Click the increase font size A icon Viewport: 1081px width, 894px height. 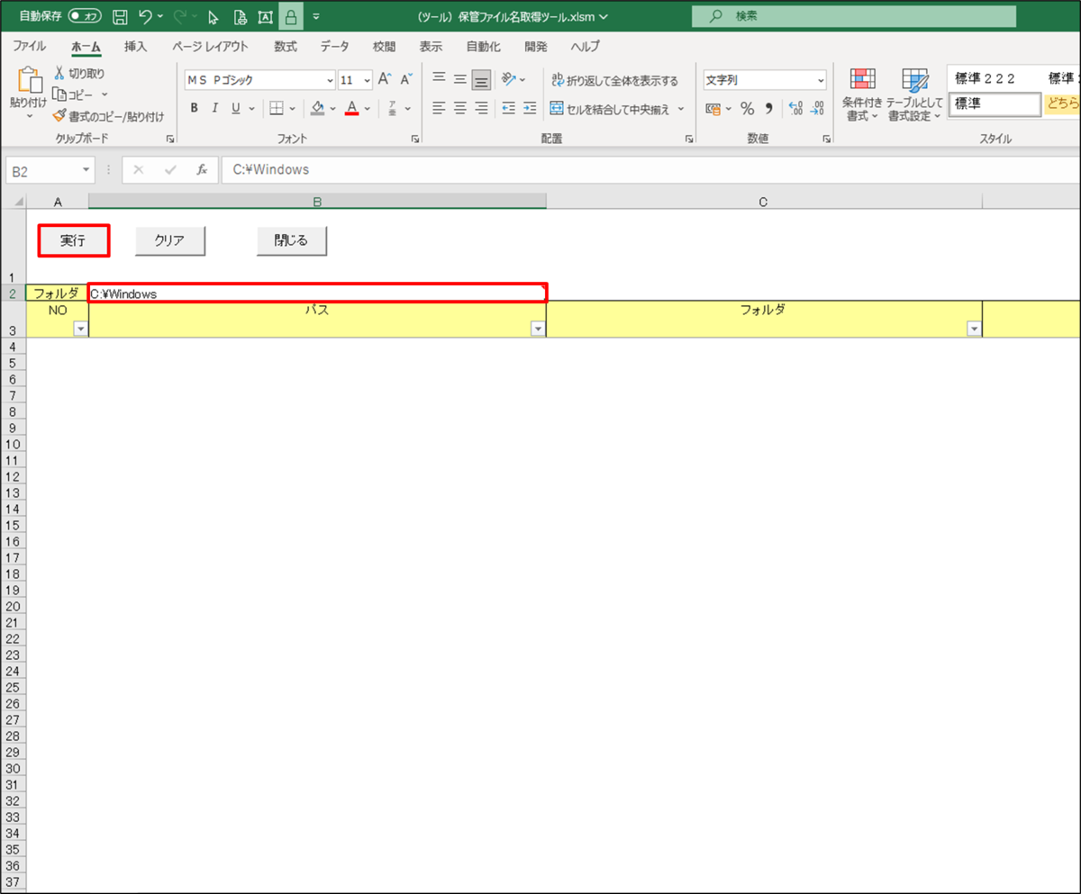click(x=385, y=79)
